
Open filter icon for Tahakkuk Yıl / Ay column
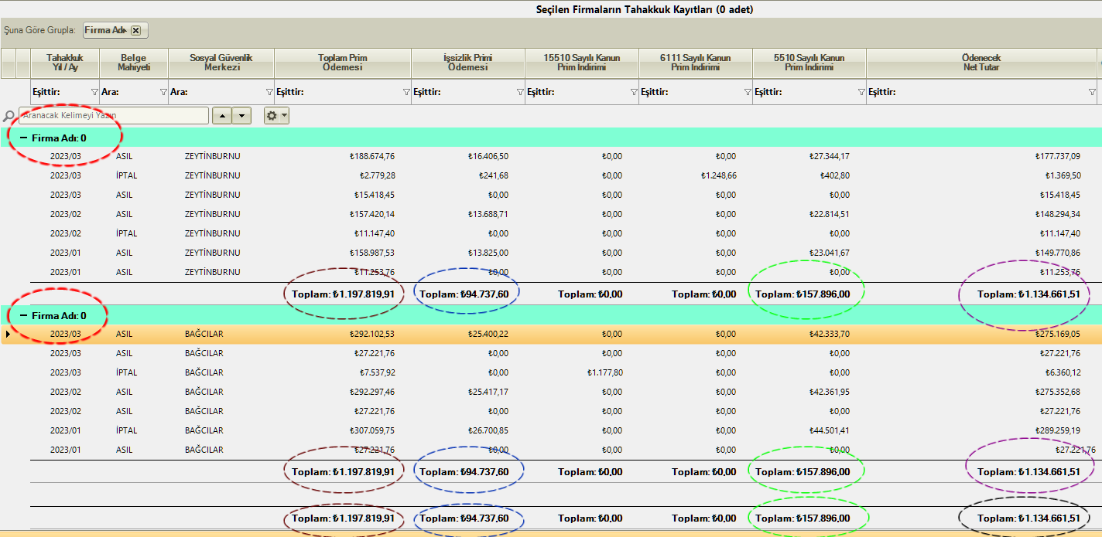(94, 92)
